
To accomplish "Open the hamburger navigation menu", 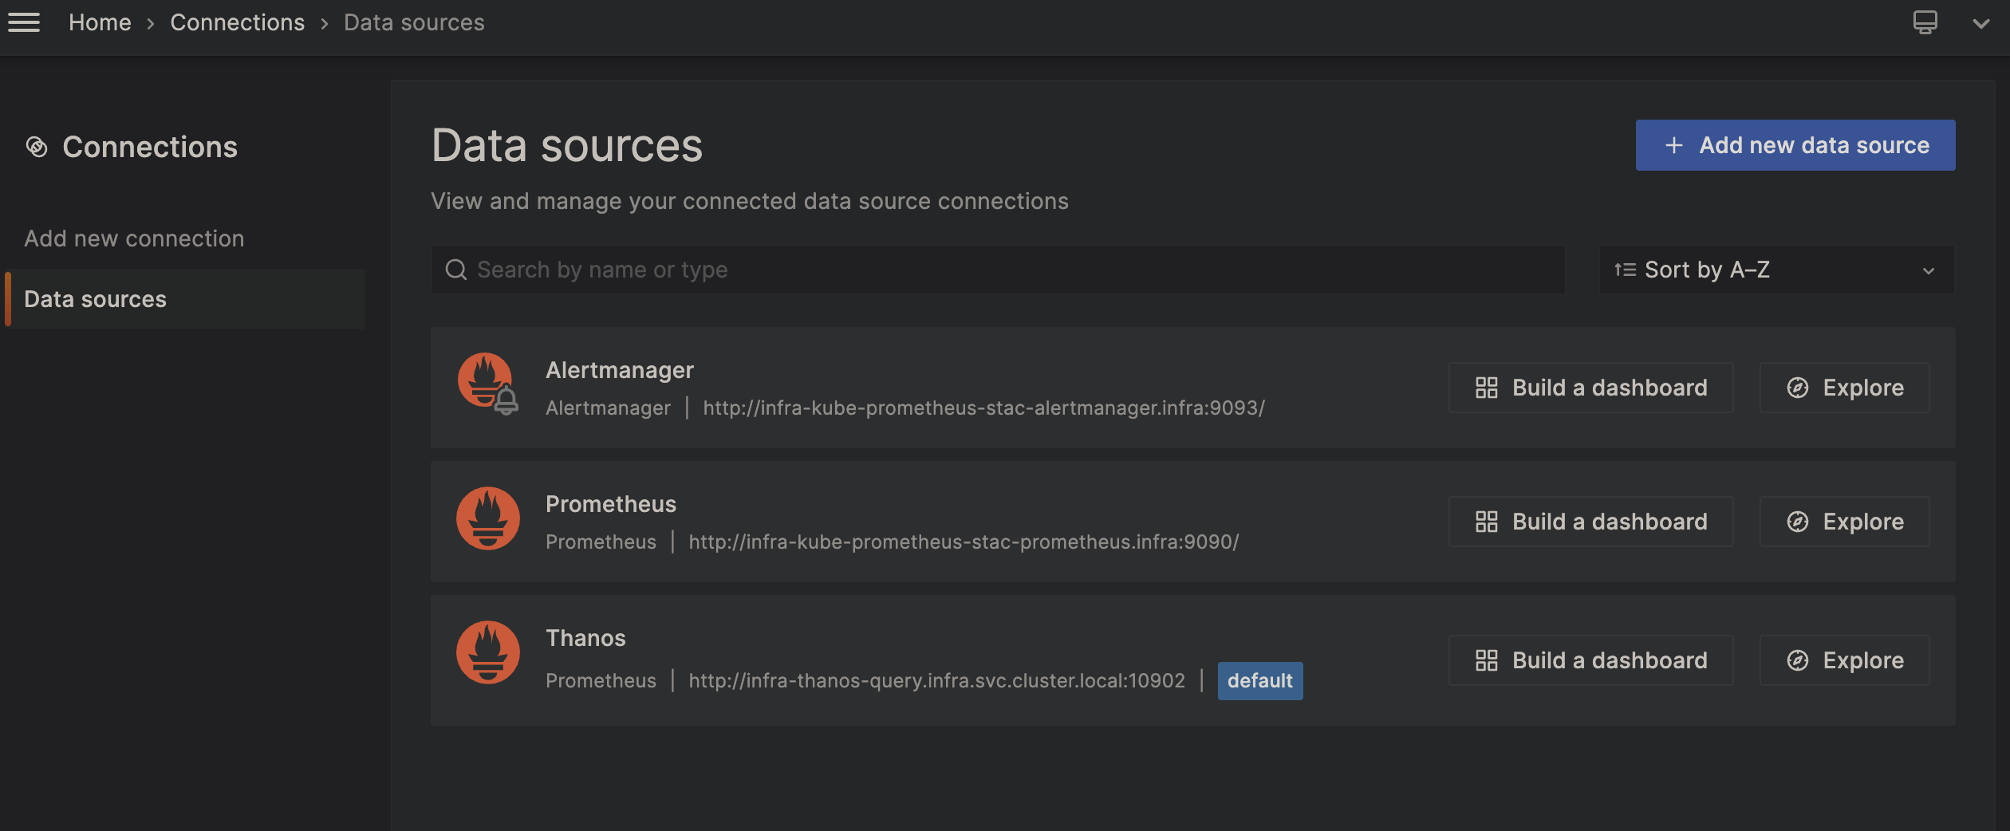I will tap(24, 22).
